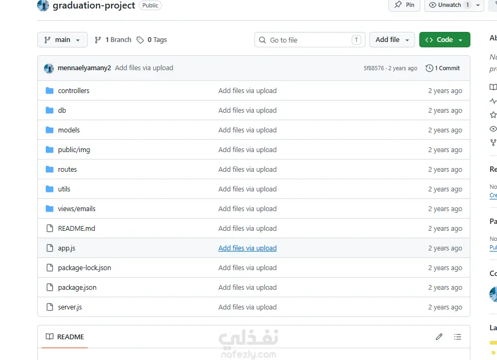This screenshot has height=360, width=497.
Task: Select the README tab
Action: coord(65,337)
